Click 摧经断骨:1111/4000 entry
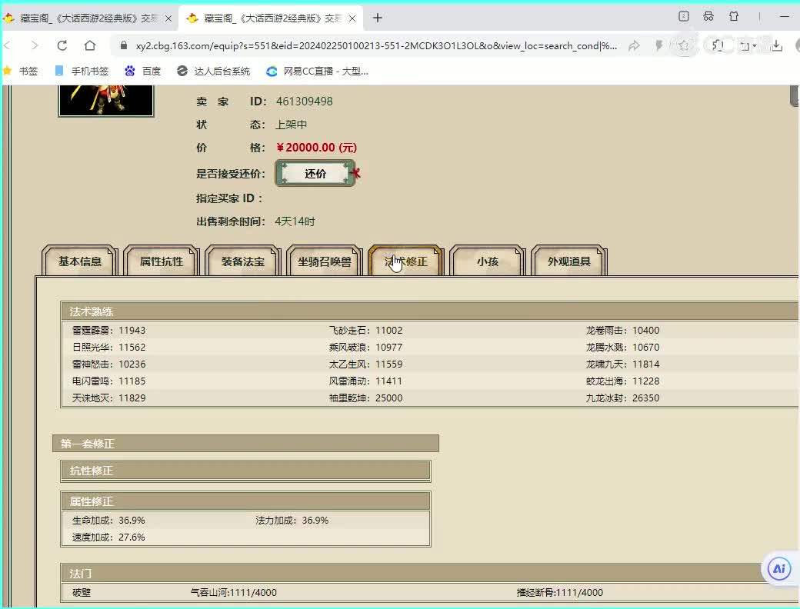 click(560, 592)
